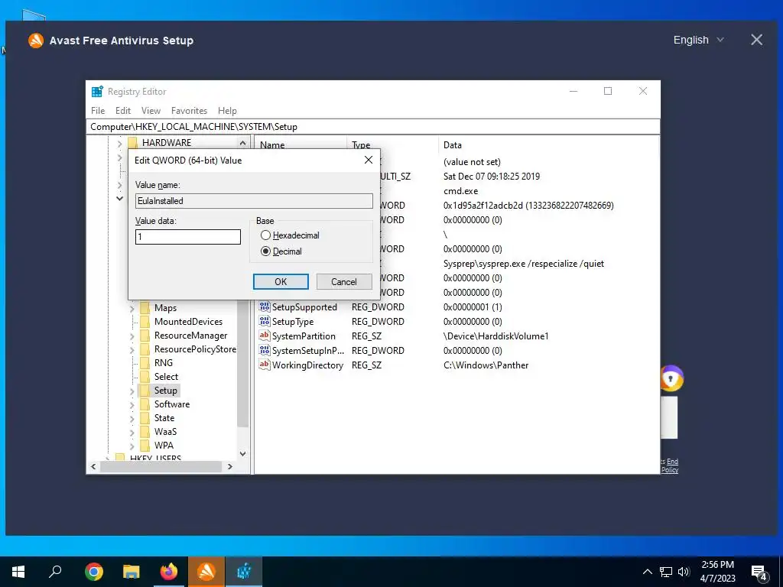Launch Google Chrome from the taskbar
Screen dimensions: 783x587
[94, 572]
